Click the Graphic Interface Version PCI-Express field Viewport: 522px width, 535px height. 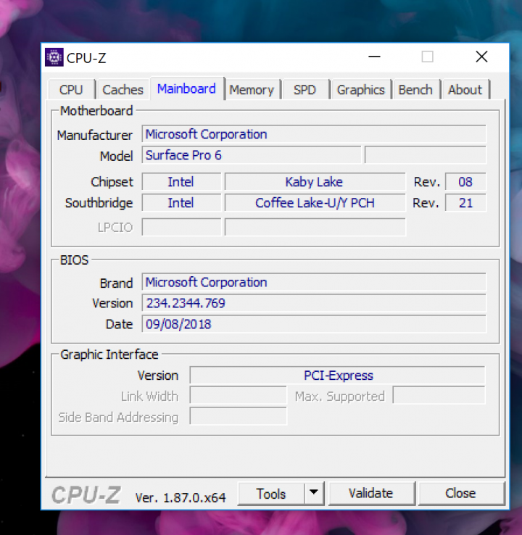tap(337, 376)
